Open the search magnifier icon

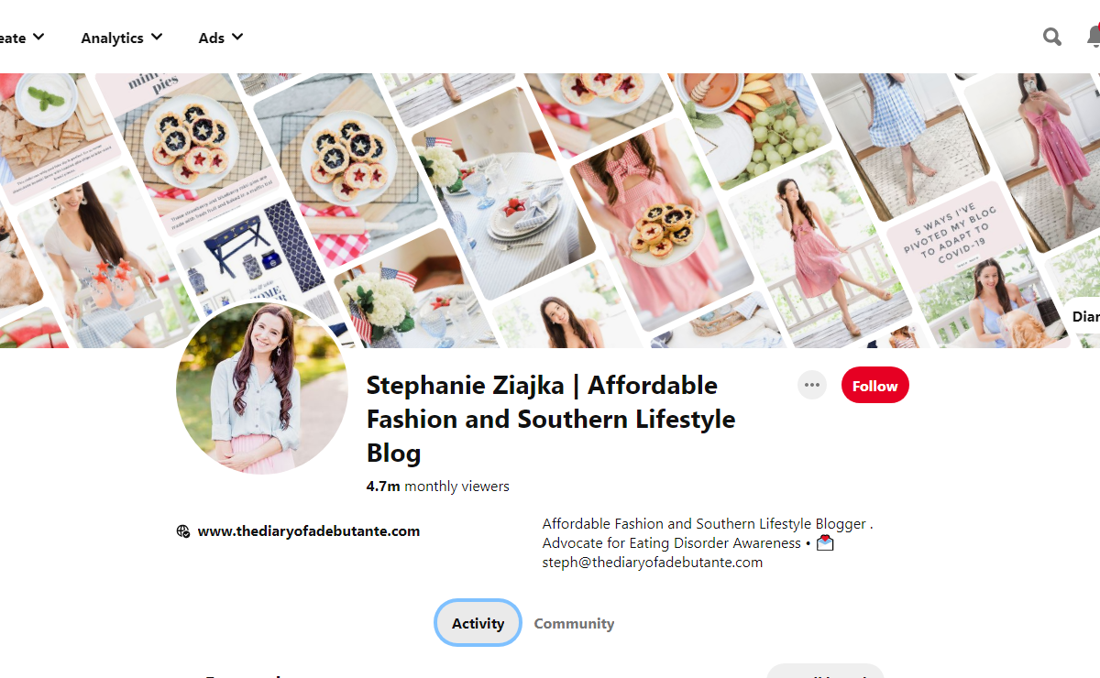tap(1052, 37)
